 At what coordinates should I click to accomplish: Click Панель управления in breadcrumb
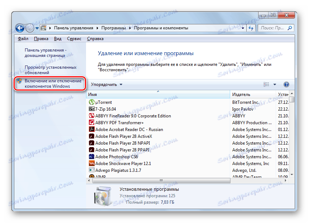pyautogui.click(x=73, y=28)
